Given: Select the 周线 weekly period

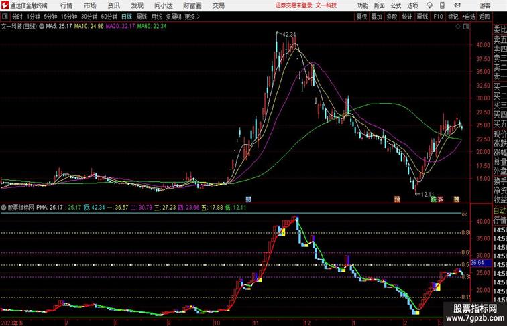Looking at the screenshot, I should click(142, 17).
